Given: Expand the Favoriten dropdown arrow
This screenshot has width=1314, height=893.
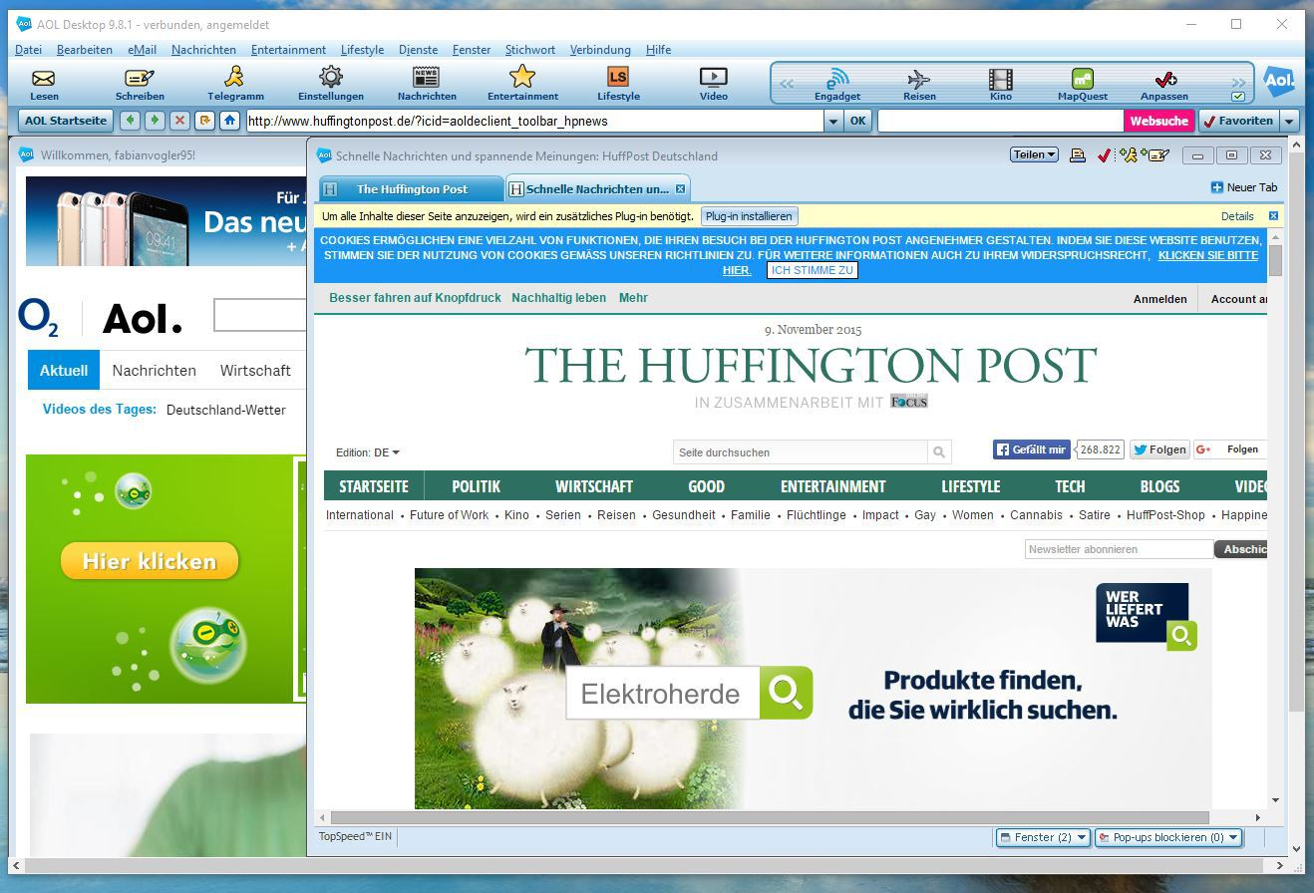Looking at the screenshot, I should 1289,121.
